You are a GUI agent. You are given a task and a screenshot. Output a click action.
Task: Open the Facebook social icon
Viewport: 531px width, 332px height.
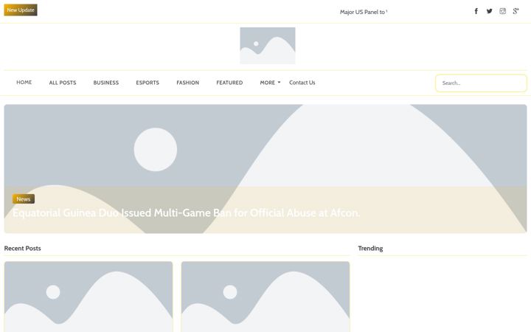pos(476,11)
